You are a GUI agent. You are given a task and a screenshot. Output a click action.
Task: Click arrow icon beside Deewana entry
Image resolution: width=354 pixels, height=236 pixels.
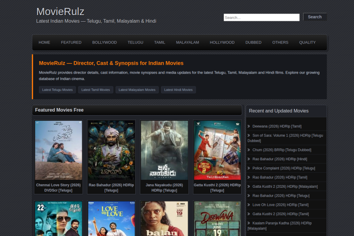point(249,126)
